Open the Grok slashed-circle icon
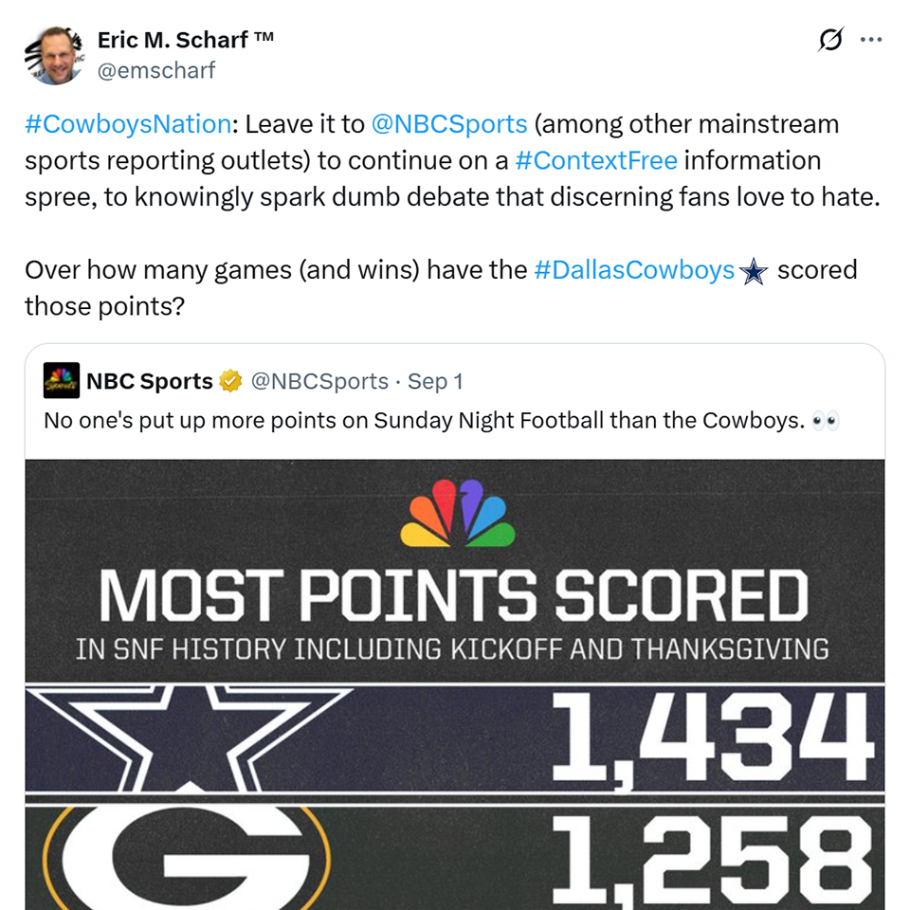 point(830,41)
